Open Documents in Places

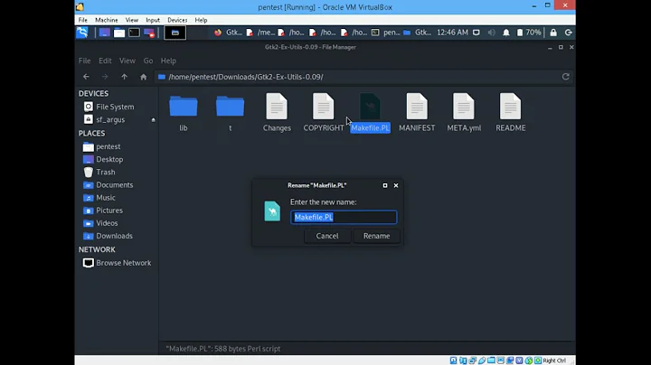(108, 185)
